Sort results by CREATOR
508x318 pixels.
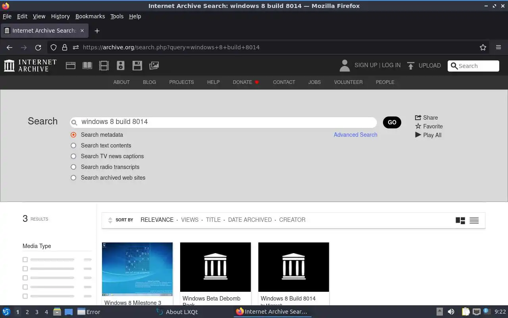coord(292,220)
